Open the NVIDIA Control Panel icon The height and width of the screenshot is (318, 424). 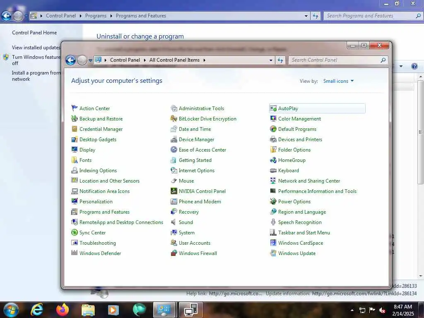point(174,191)
